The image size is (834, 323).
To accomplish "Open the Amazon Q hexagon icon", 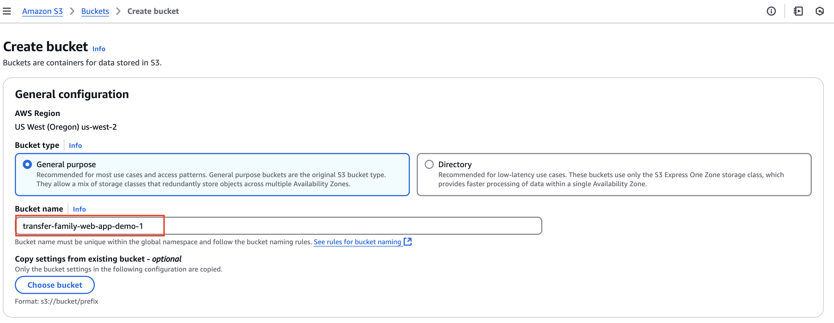I will 819,11.
